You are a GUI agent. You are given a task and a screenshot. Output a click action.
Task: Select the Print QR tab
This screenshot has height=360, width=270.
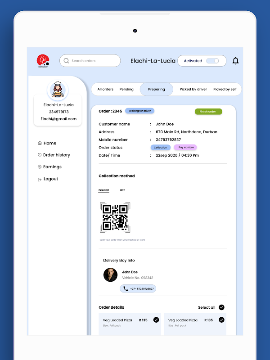click(104, 190)
